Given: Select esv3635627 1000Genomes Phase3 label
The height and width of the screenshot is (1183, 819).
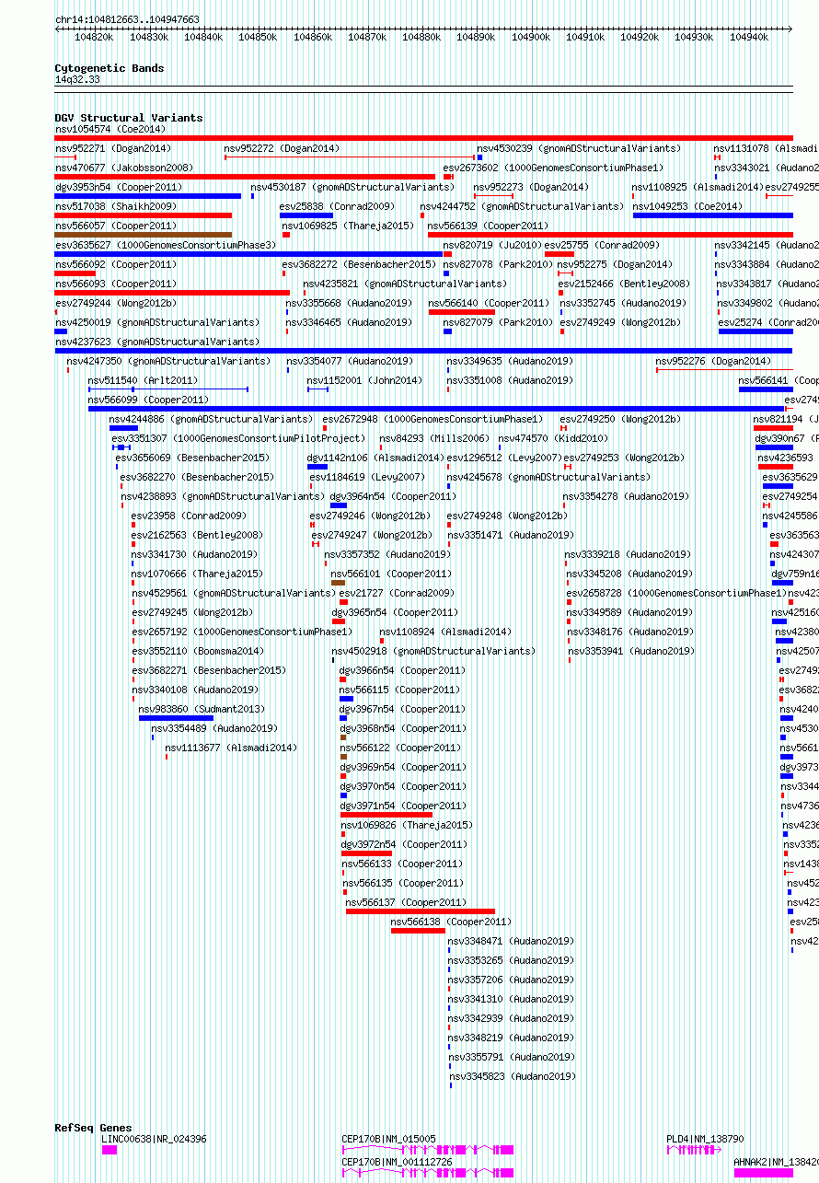Looking at the screenshot, I should click(x=165, y=245).
